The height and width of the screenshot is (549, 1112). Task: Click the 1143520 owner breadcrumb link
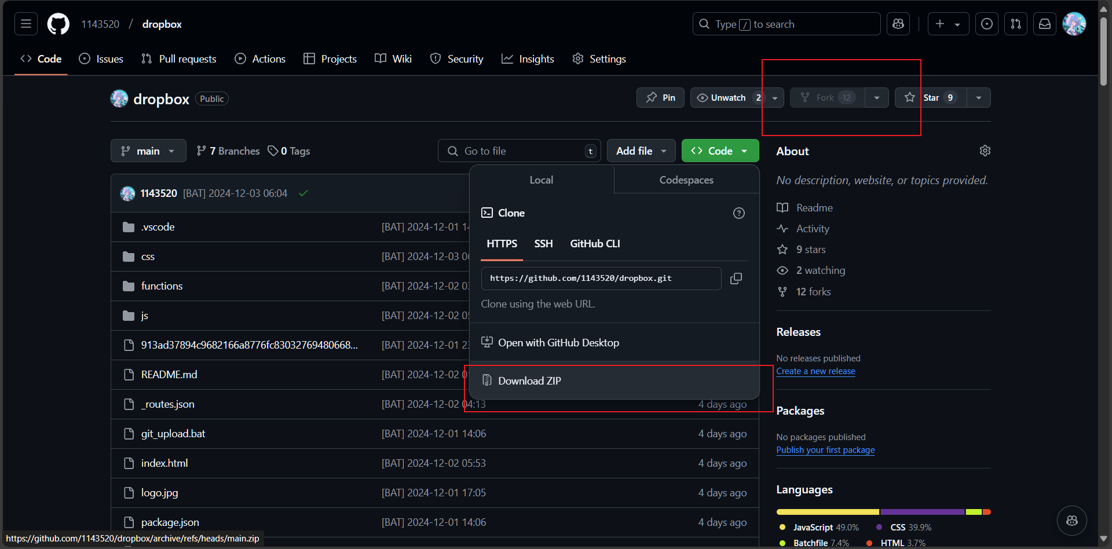(100, 24)
